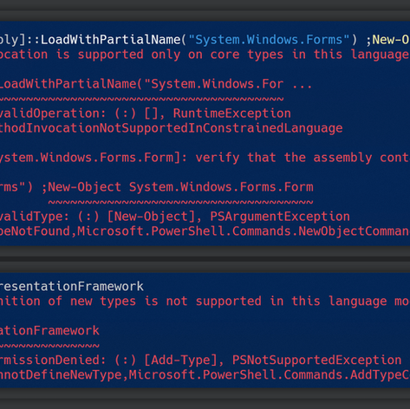Select '[New-Object], PSArgumentException' line
Viewport: 410px width, 409px height.
[x=229, y=217]
